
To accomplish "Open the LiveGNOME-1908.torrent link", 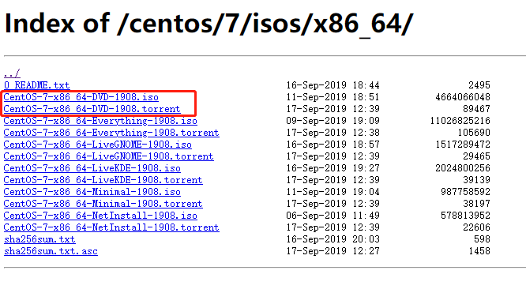I will pyautogui.click(x=109, y=156).
